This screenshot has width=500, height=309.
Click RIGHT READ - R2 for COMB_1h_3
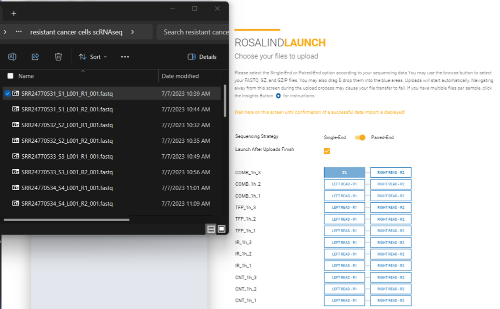390,173
